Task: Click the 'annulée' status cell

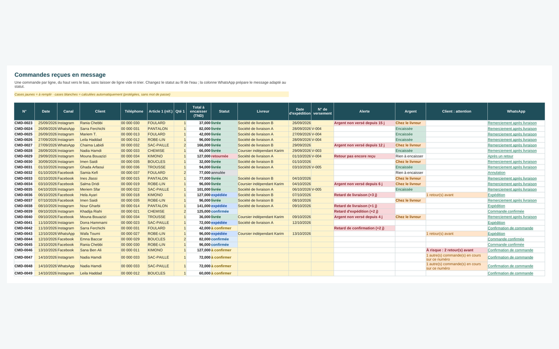Action: pos(224,173)
